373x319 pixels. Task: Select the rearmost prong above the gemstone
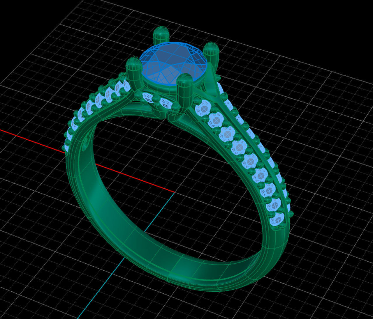[x=161, y=36]
